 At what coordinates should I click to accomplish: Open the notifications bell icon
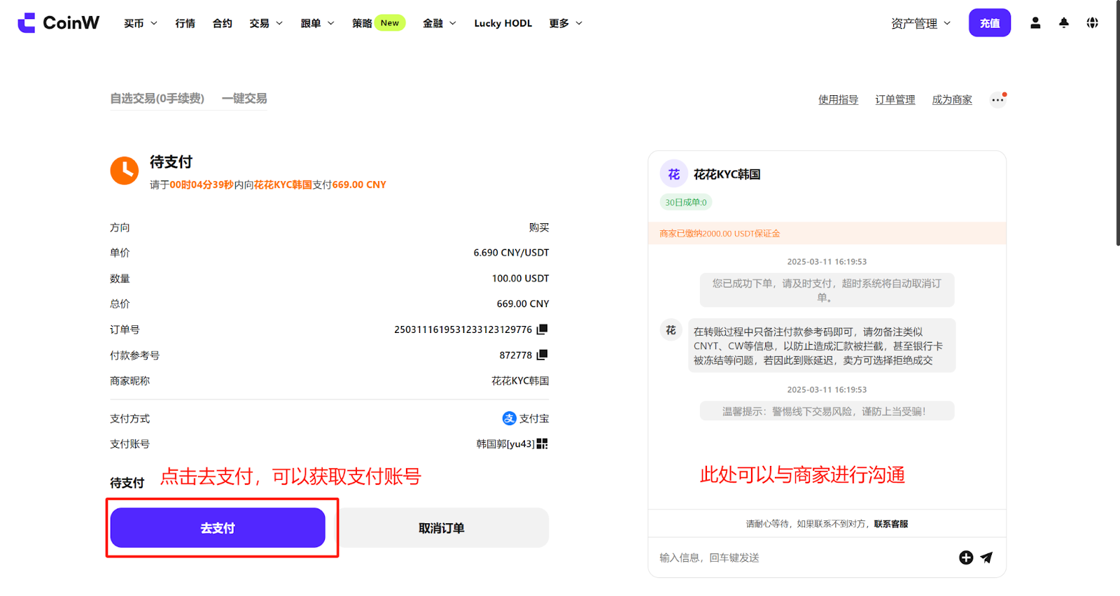[1064, 23]
